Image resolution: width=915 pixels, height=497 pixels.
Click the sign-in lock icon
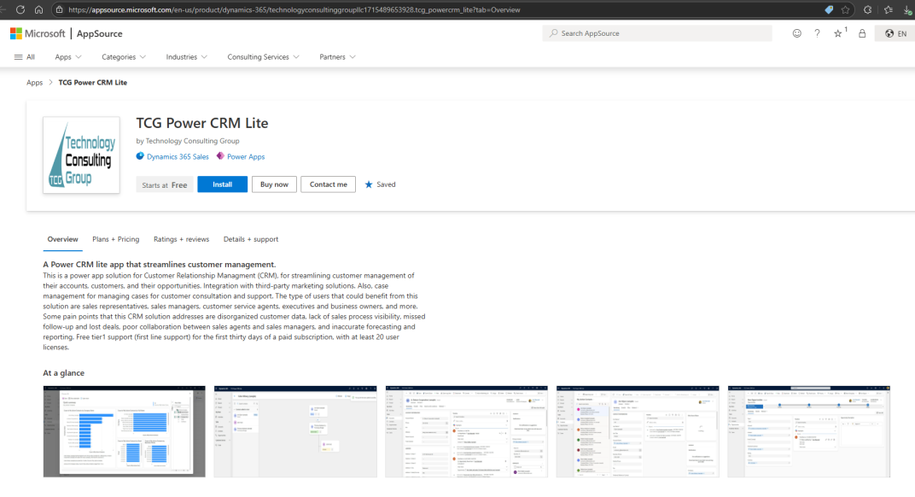pyautogui.click(x=862, y=33)
